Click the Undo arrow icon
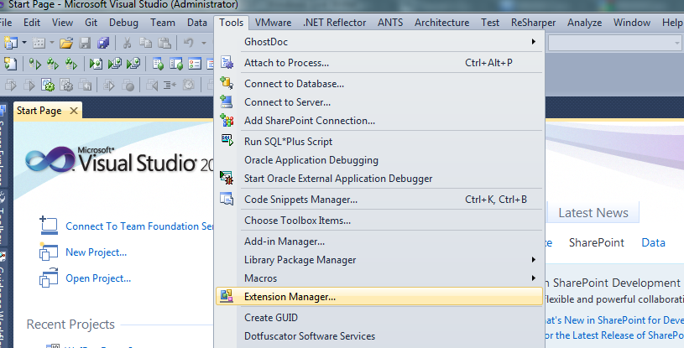Image resolution: width=684 pixels, height=348 pixels. coord(188,42)
